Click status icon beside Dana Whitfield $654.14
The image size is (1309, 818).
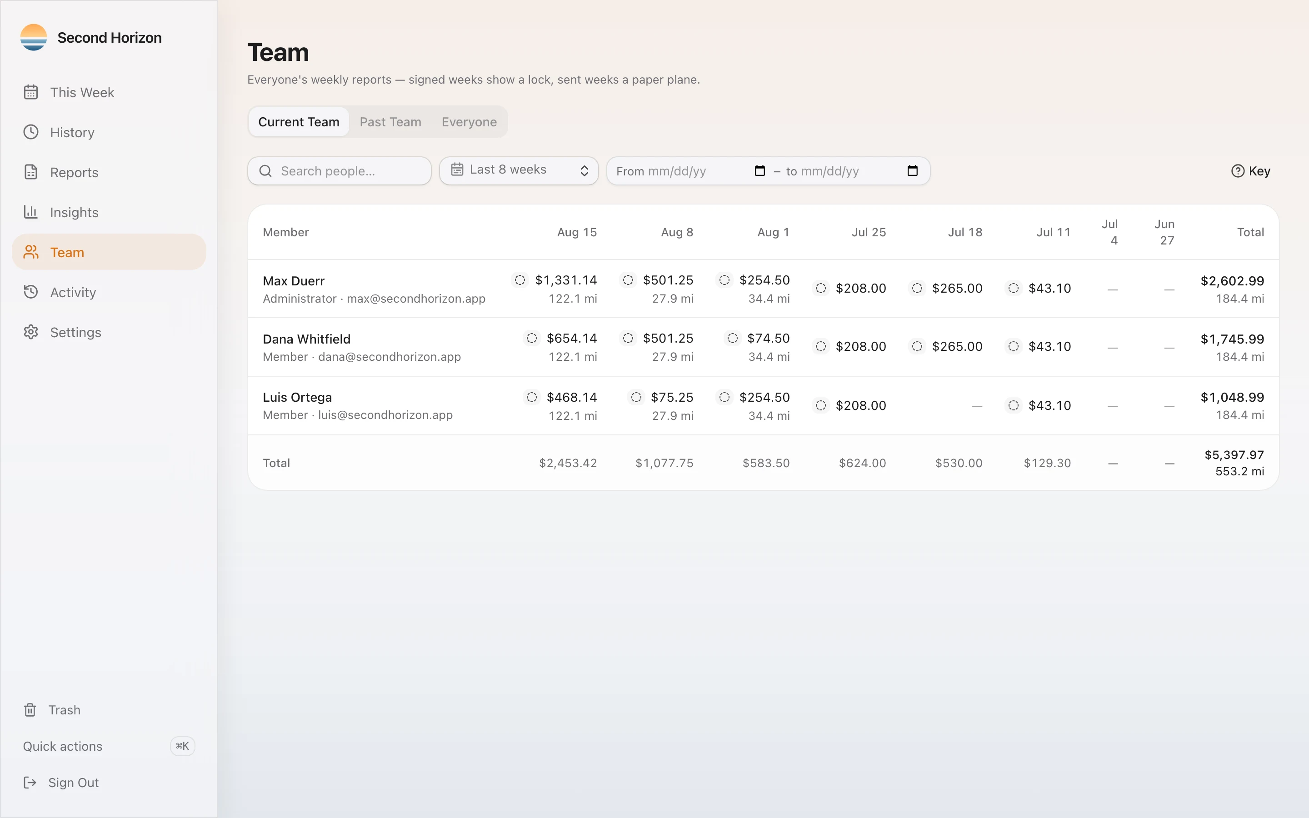pos(532,338)
